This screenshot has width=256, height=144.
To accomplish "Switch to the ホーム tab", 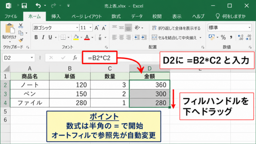I will [x=34, y=16].
